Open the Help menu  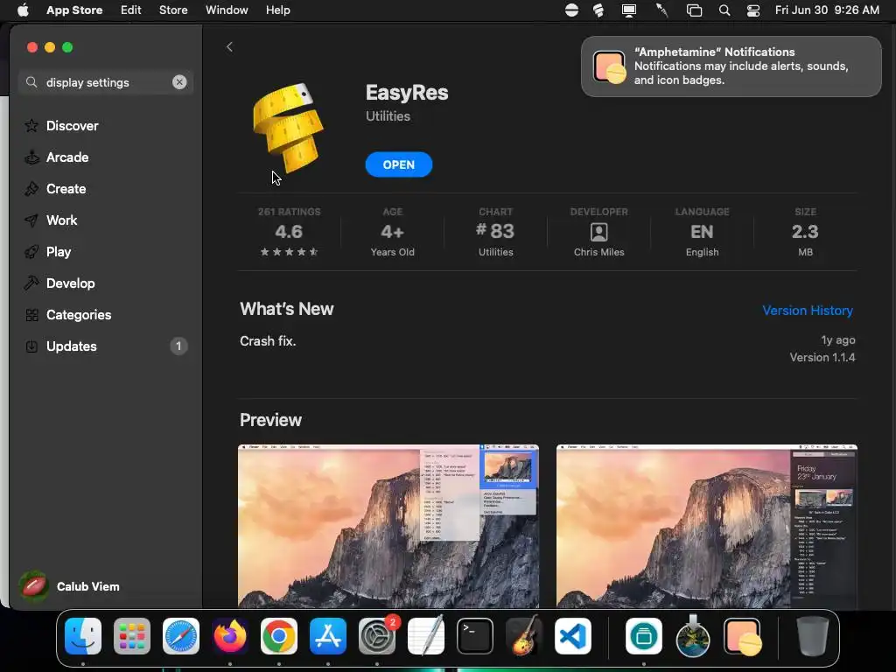(277, 10)
